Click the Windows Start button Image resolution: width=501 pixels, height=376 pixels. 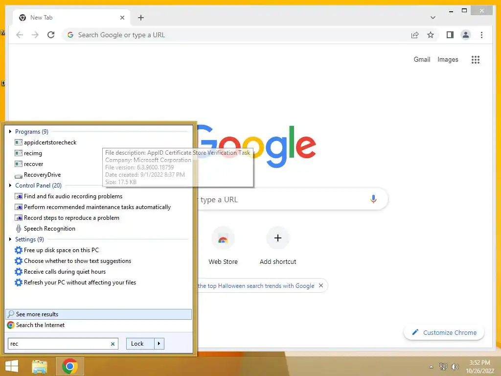(x=12, y=366)
